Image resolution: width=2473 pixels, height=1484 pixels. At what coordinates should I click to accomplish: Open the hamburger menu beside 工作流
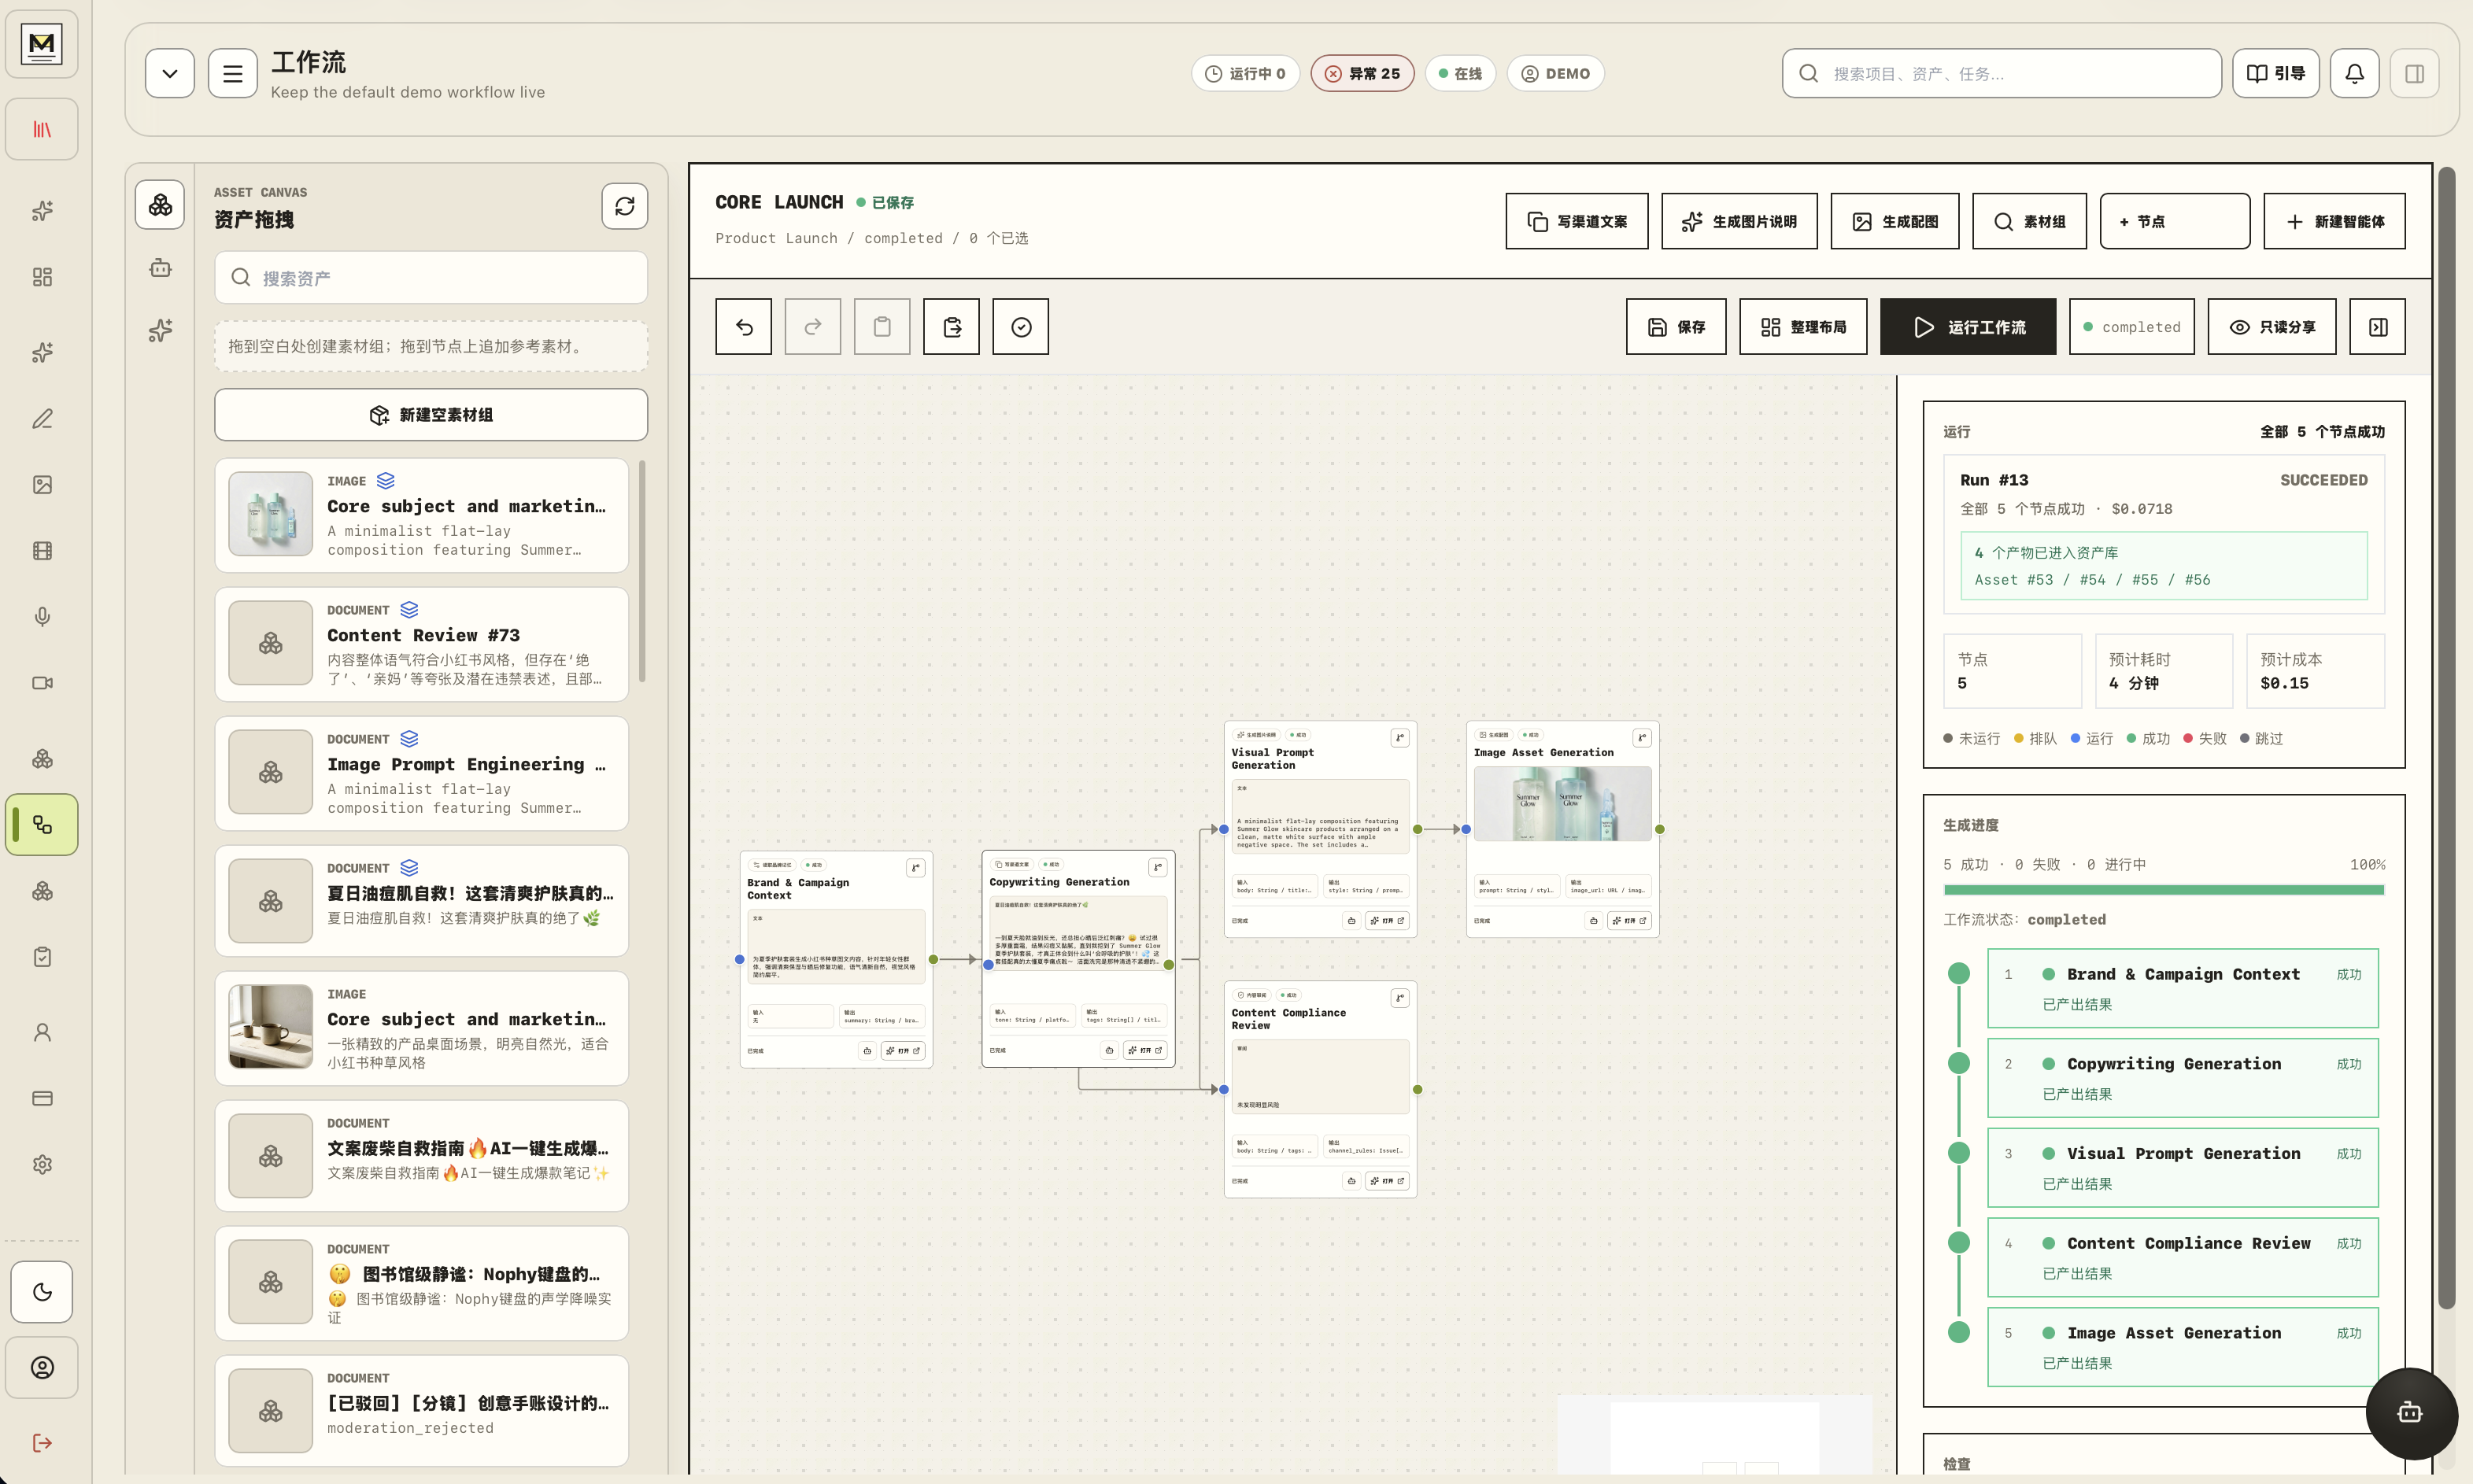233,74
